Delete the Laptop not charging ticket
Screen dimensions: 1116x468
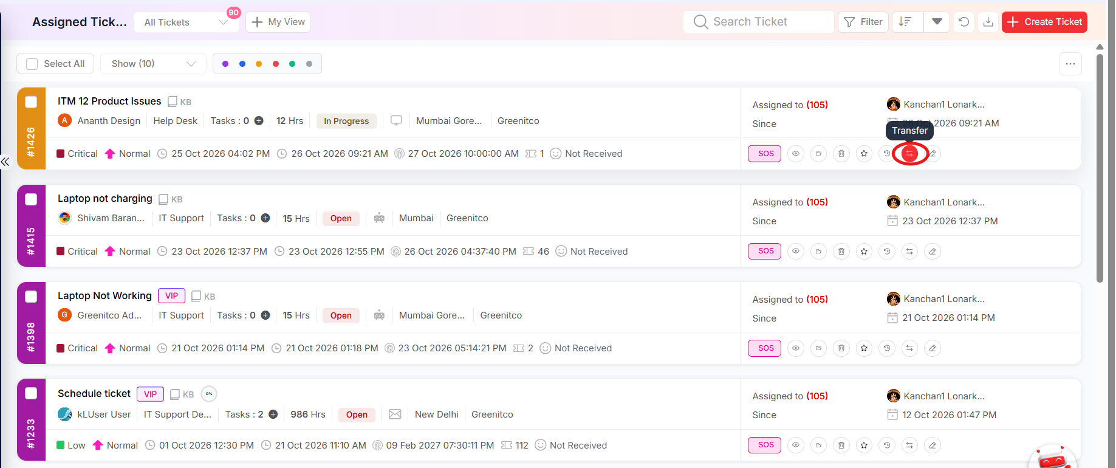[x=841, y=251]
